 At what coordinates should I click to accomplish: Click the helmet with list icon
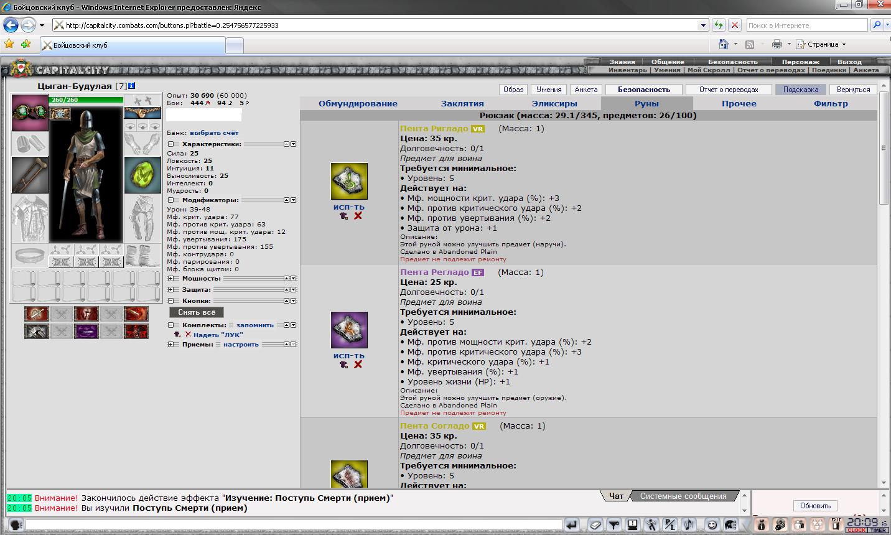coord(731,524)
